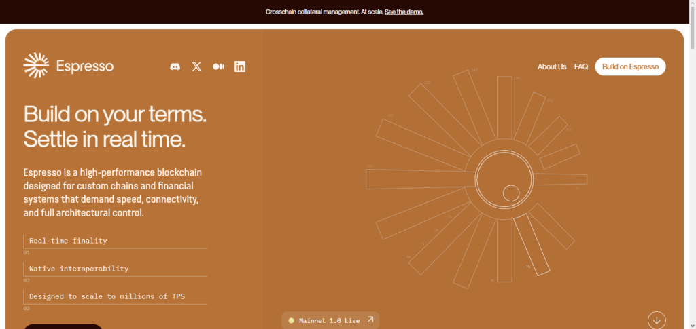Open the Discord social icon

point(175,67)
